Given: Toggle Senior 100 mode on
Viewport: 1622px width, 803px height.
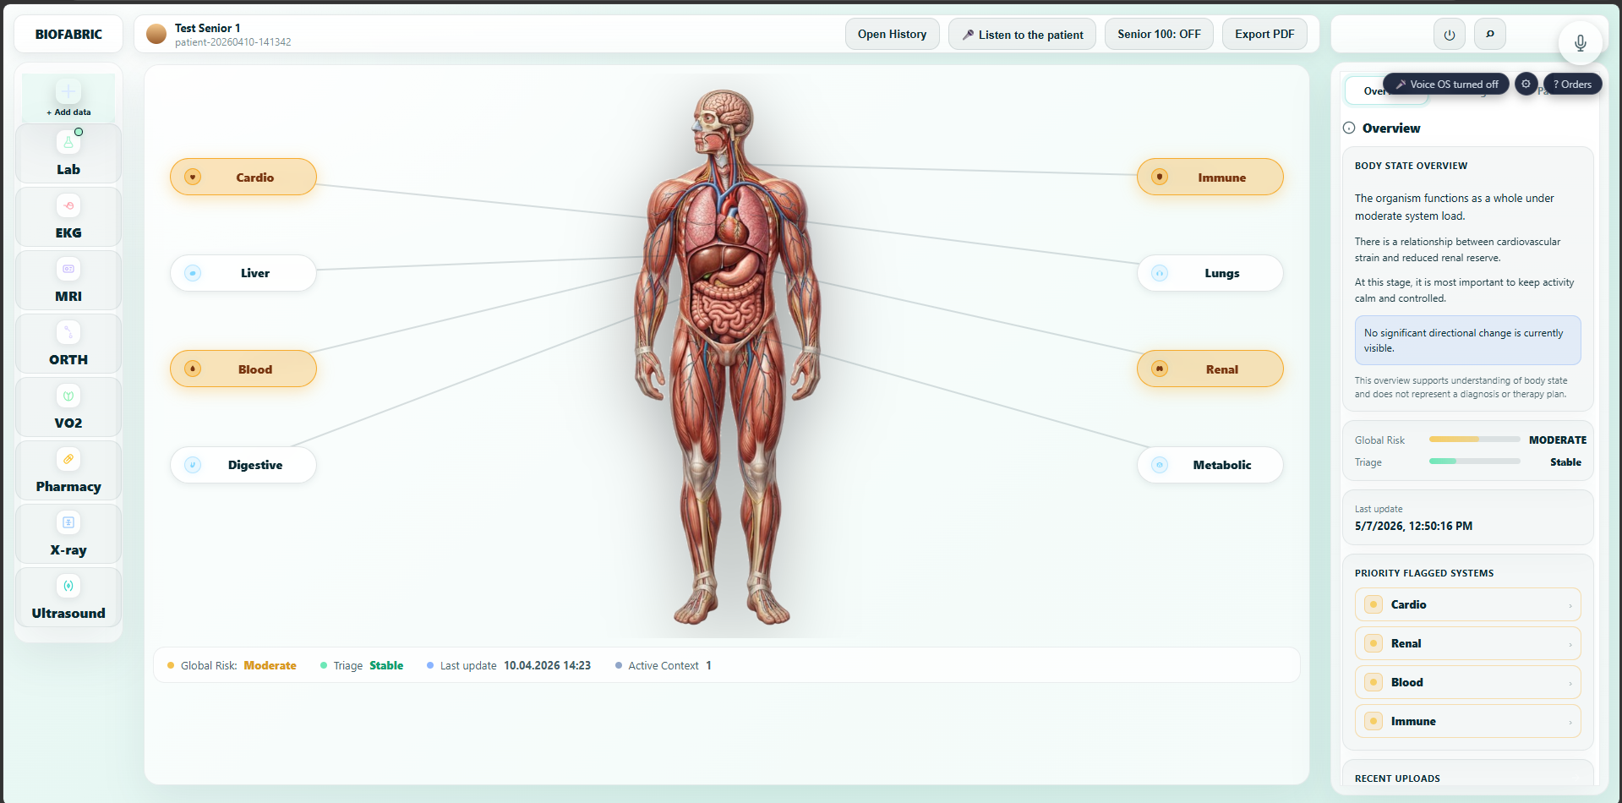Looking at the screenshot, I should click(x=1159, y=34).
